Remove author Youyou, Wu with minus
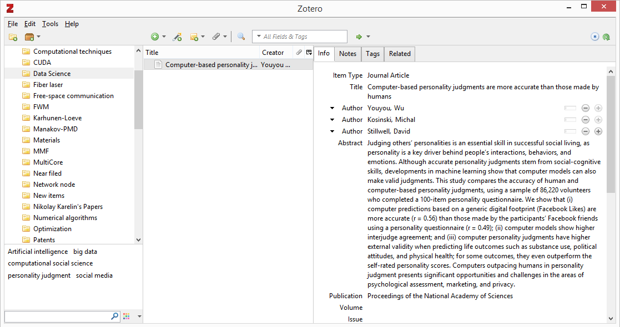The height and width of the screenshot is (327, 620). [x=586, y=108]
